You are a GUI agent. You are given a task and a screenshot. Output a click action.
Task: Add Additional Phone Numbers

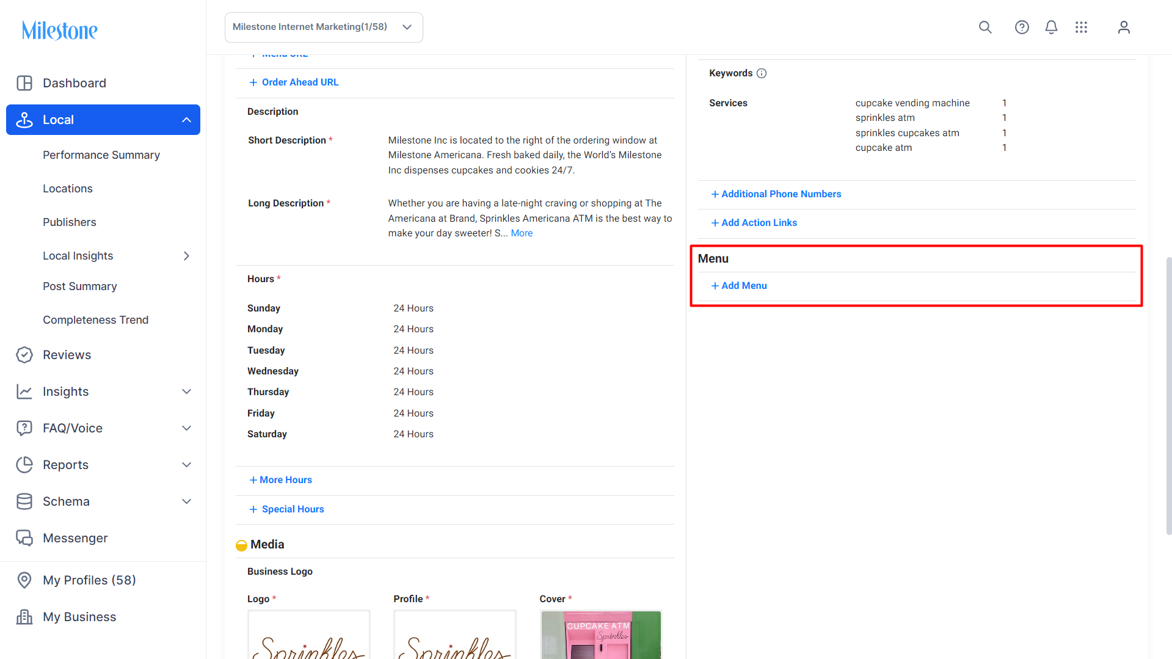point(776,194)
